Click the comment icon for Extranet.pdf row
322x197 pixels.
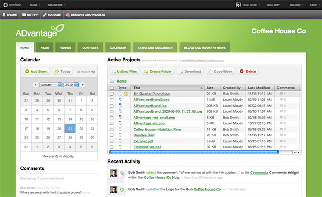[281, 141]
